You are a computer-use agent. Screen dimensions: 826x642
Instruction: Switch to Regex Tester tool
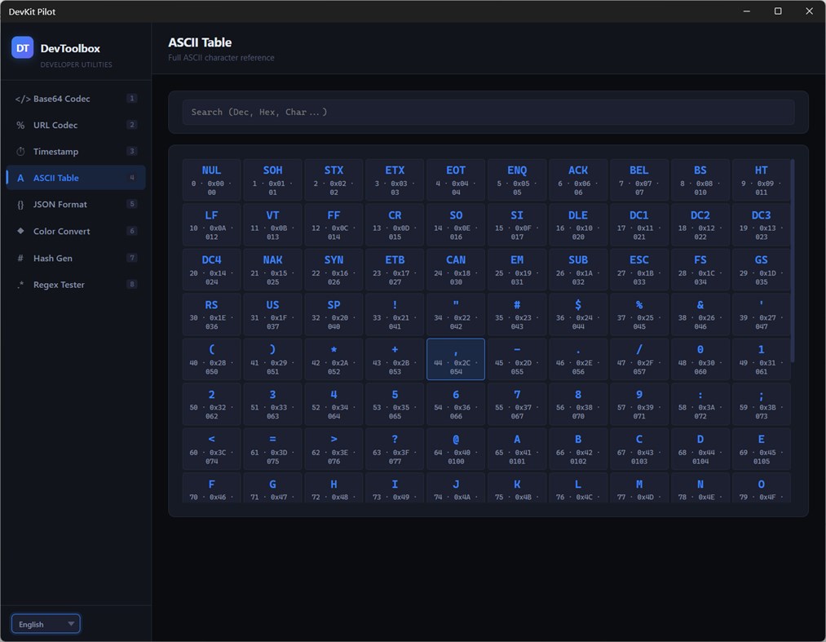pos(76,285)
